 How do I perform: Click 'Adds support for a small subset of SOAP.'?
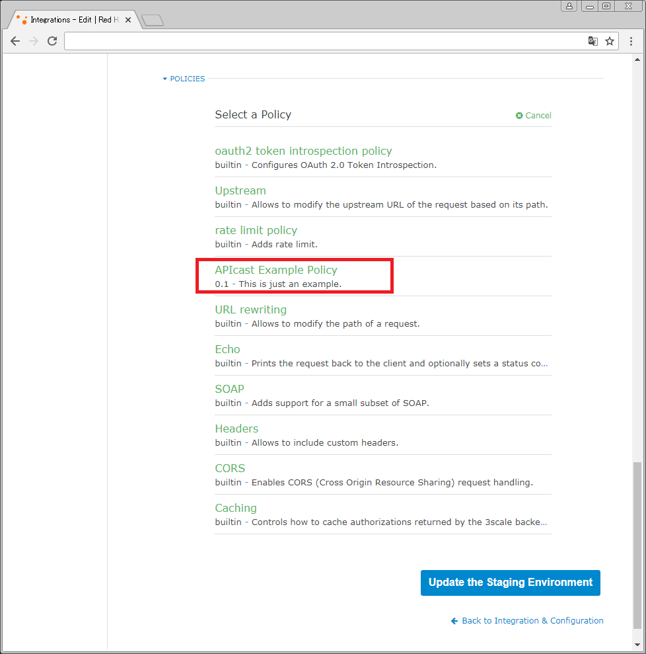340,403
